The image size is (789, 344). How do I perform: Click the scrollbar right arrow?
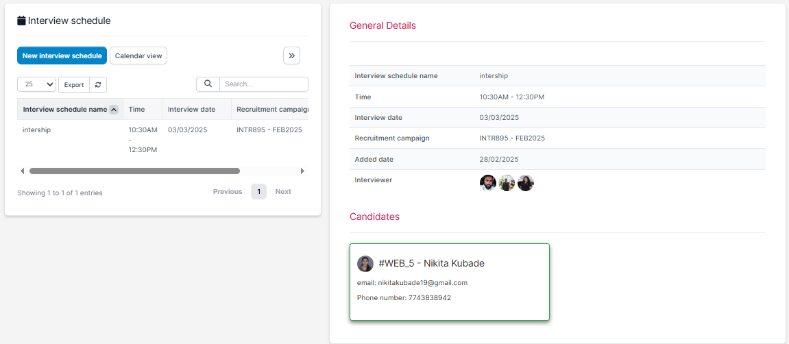(x=302, y=171)
